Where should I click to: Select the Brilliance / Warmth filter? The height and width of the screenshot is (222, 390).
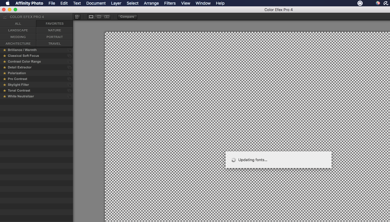click(x=36, y=50)
